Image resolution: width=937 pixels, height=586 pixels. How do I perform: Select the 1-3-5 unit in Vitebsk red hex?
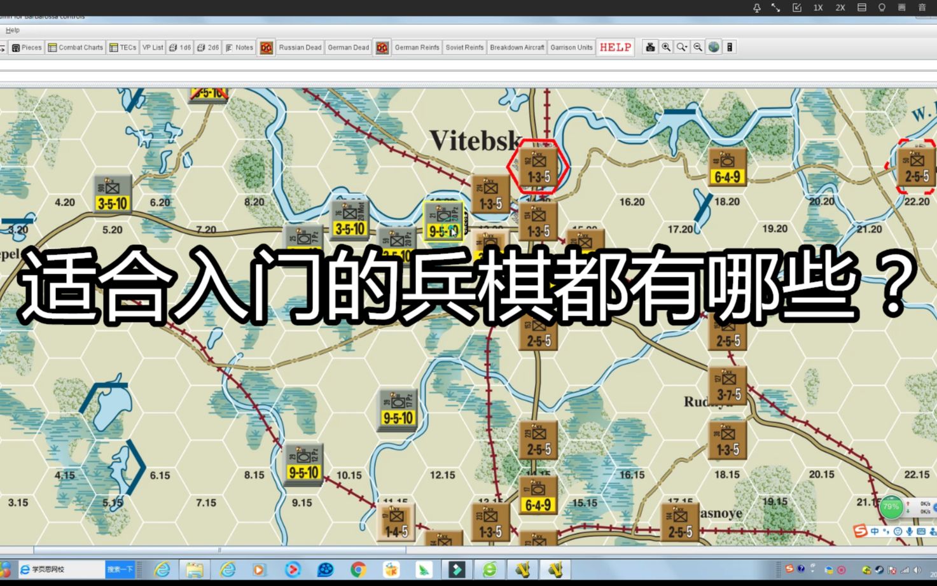[538, 167]
